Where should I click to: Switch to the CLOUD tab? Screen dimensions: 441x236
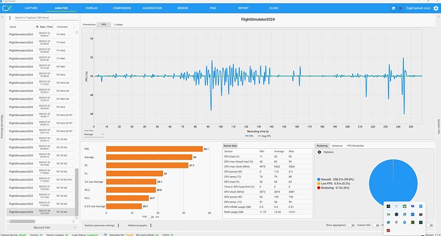point(274,8)
